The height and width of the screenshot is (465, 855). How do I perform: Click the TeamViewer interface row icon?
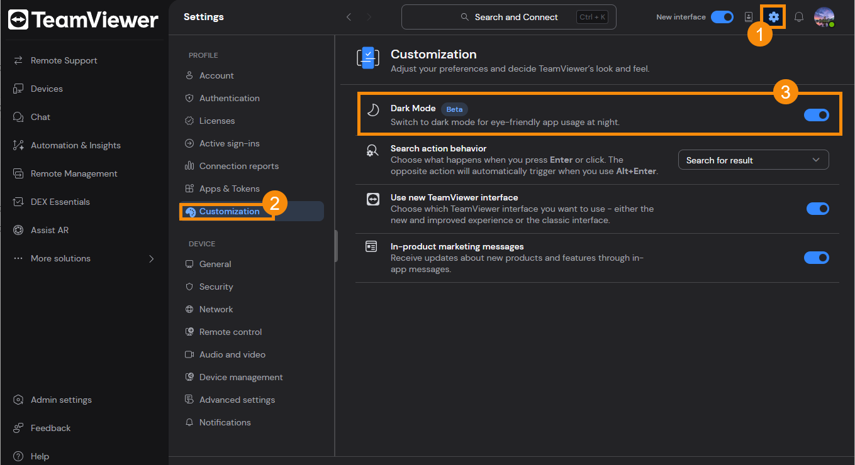[372, 199]
